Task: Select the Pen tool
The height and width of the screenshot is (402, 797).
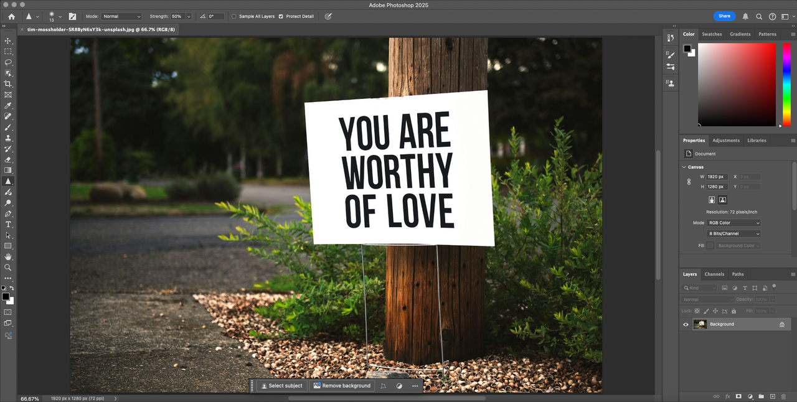Action: (x=8, y=213)
